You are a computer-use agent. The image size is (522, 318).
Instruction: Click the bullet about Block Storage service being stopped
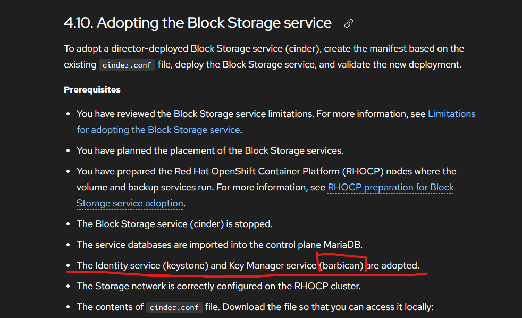[174, 224]
